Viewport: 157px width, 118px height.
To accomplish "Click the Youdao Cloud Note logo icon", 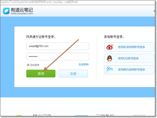I will click(6, 11).
